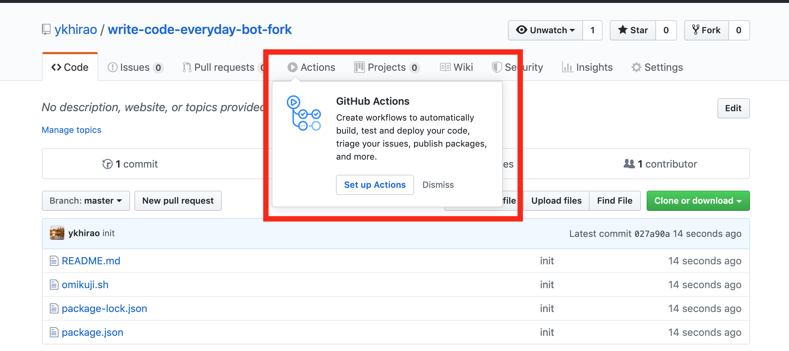
Task: Fork the repository
Action: point(707,30)
